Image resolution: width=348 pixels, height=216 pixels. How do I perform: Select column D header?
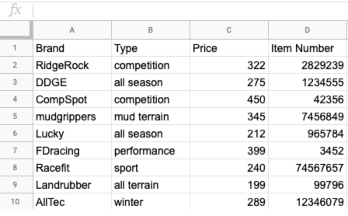pyautogui.click(x=308, y=30)
